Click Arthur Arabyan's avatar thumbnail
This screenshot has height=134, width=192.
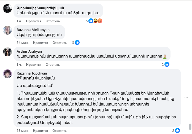tap(7, 52)
